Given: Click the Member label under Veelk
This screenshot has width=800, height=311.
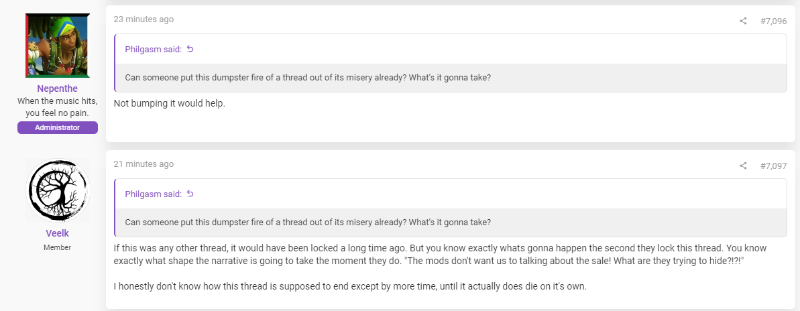Looking at the screenshot, I should tap(57, 248).
